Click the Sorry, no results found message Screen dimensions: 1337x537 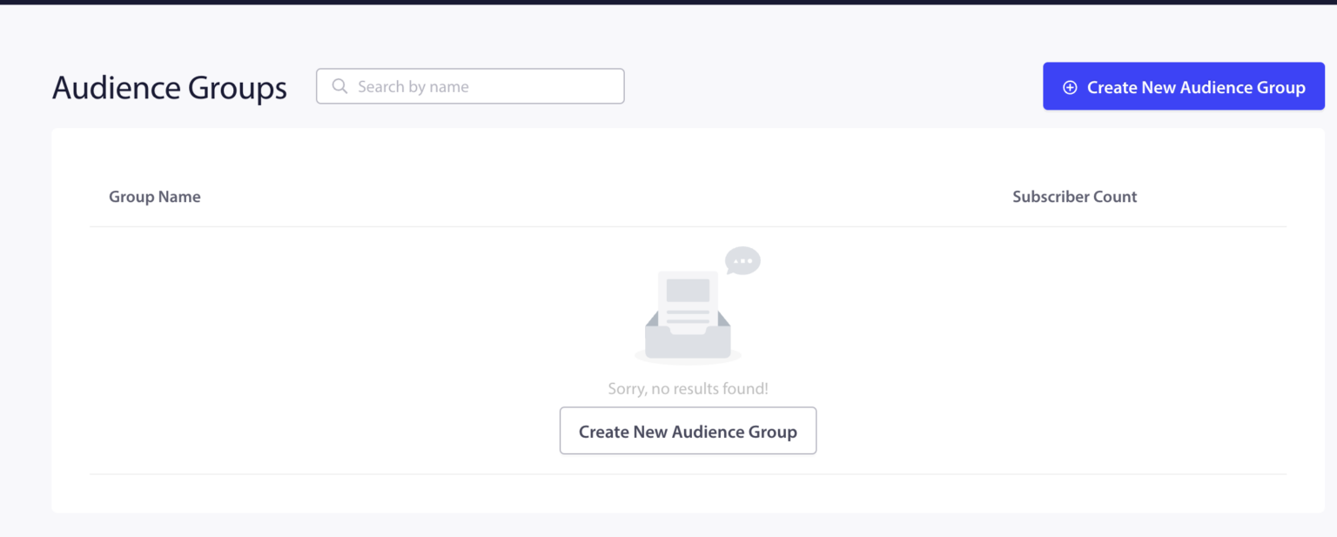click(688, 388)
